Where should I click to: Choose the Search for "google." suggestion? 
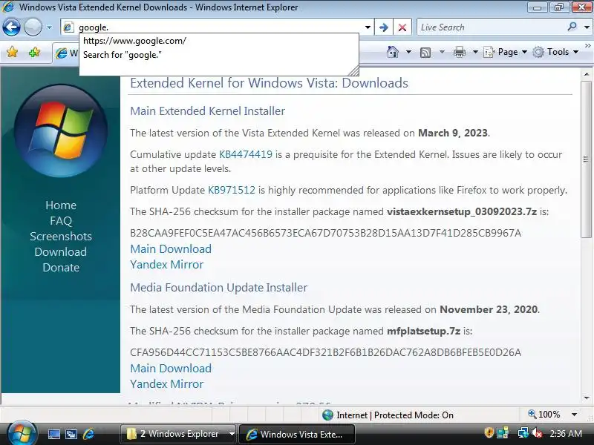(123, 55)
